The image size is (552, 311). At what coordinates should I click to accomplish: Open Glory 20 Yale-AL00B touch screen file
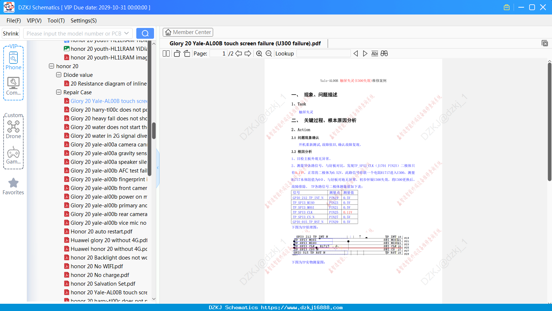(x=105, y=101)
